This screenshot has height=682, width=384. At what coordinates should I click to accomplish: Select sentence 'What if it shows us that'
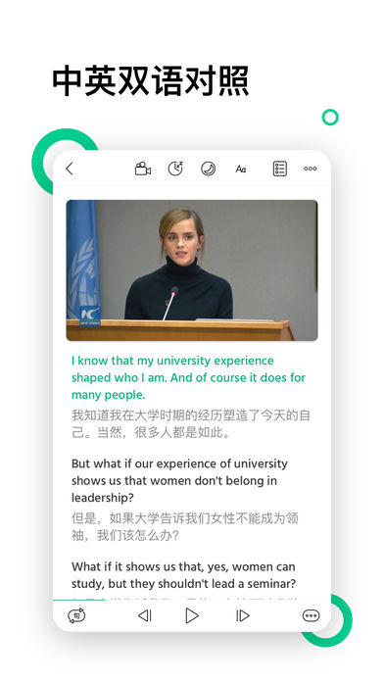(x=183, y=575)
